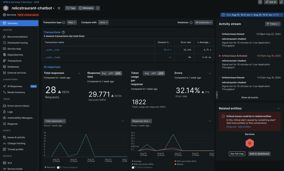Favorite the relicstraurant-chatbot entity with star icon
Image resolution: width=284 pixels, height=171 pixels.
[x=59, y=8]
